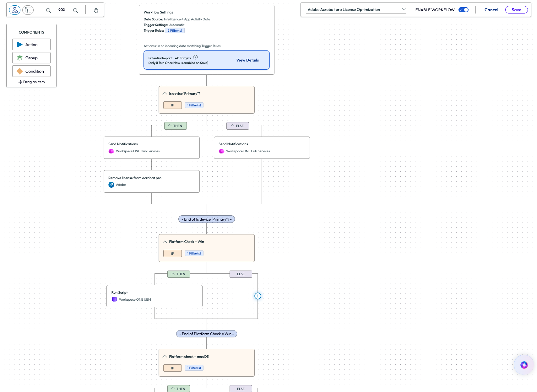537x392 pixels.
Task: Click the Condition component in the Components panel
Action: tap(31, 71)
